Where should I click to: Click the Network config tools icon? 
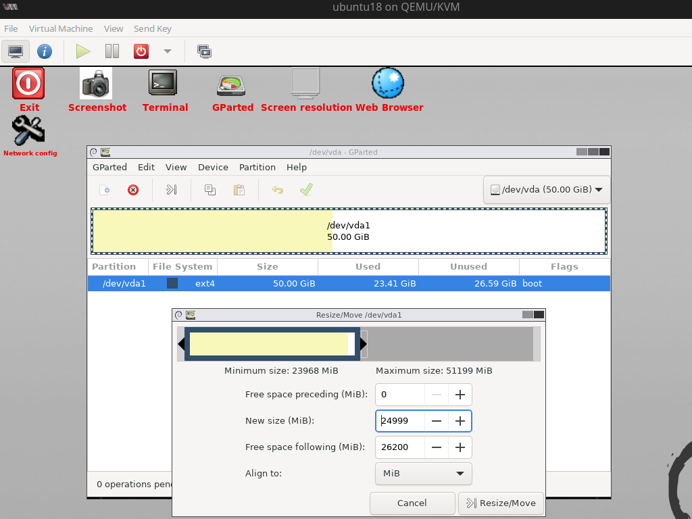[28, 130]
